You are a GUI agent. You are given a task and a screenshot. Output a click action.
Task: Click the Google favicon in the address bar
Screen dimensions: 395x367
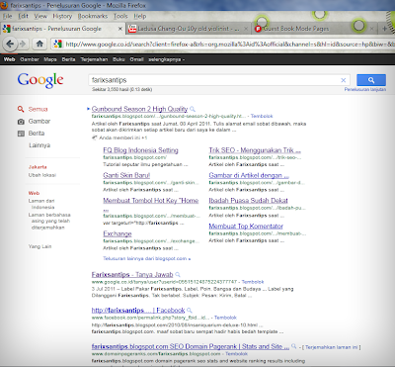[x=58, y=44]
